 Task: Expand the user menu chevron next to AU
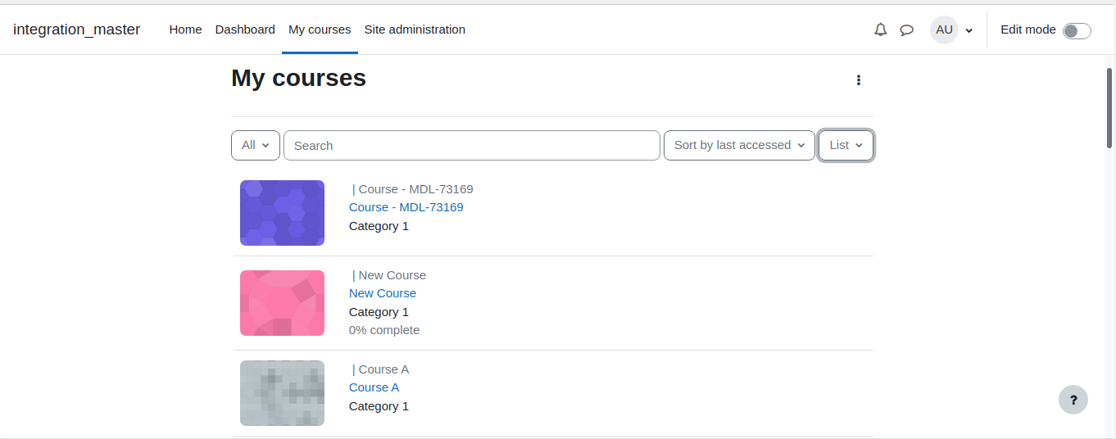[969, 30]
